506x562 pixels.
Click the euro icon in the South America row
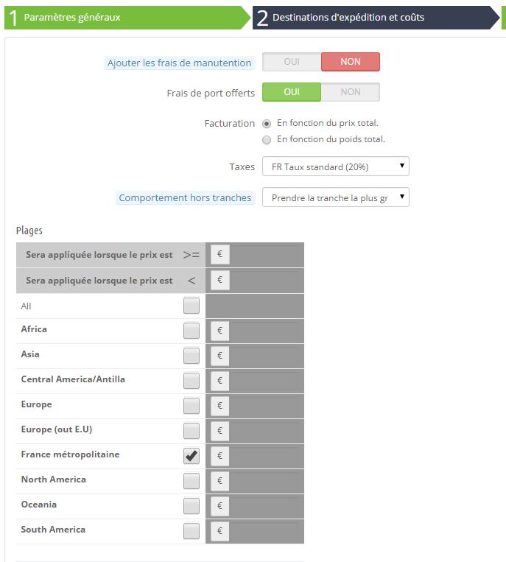tap(219, 531)
